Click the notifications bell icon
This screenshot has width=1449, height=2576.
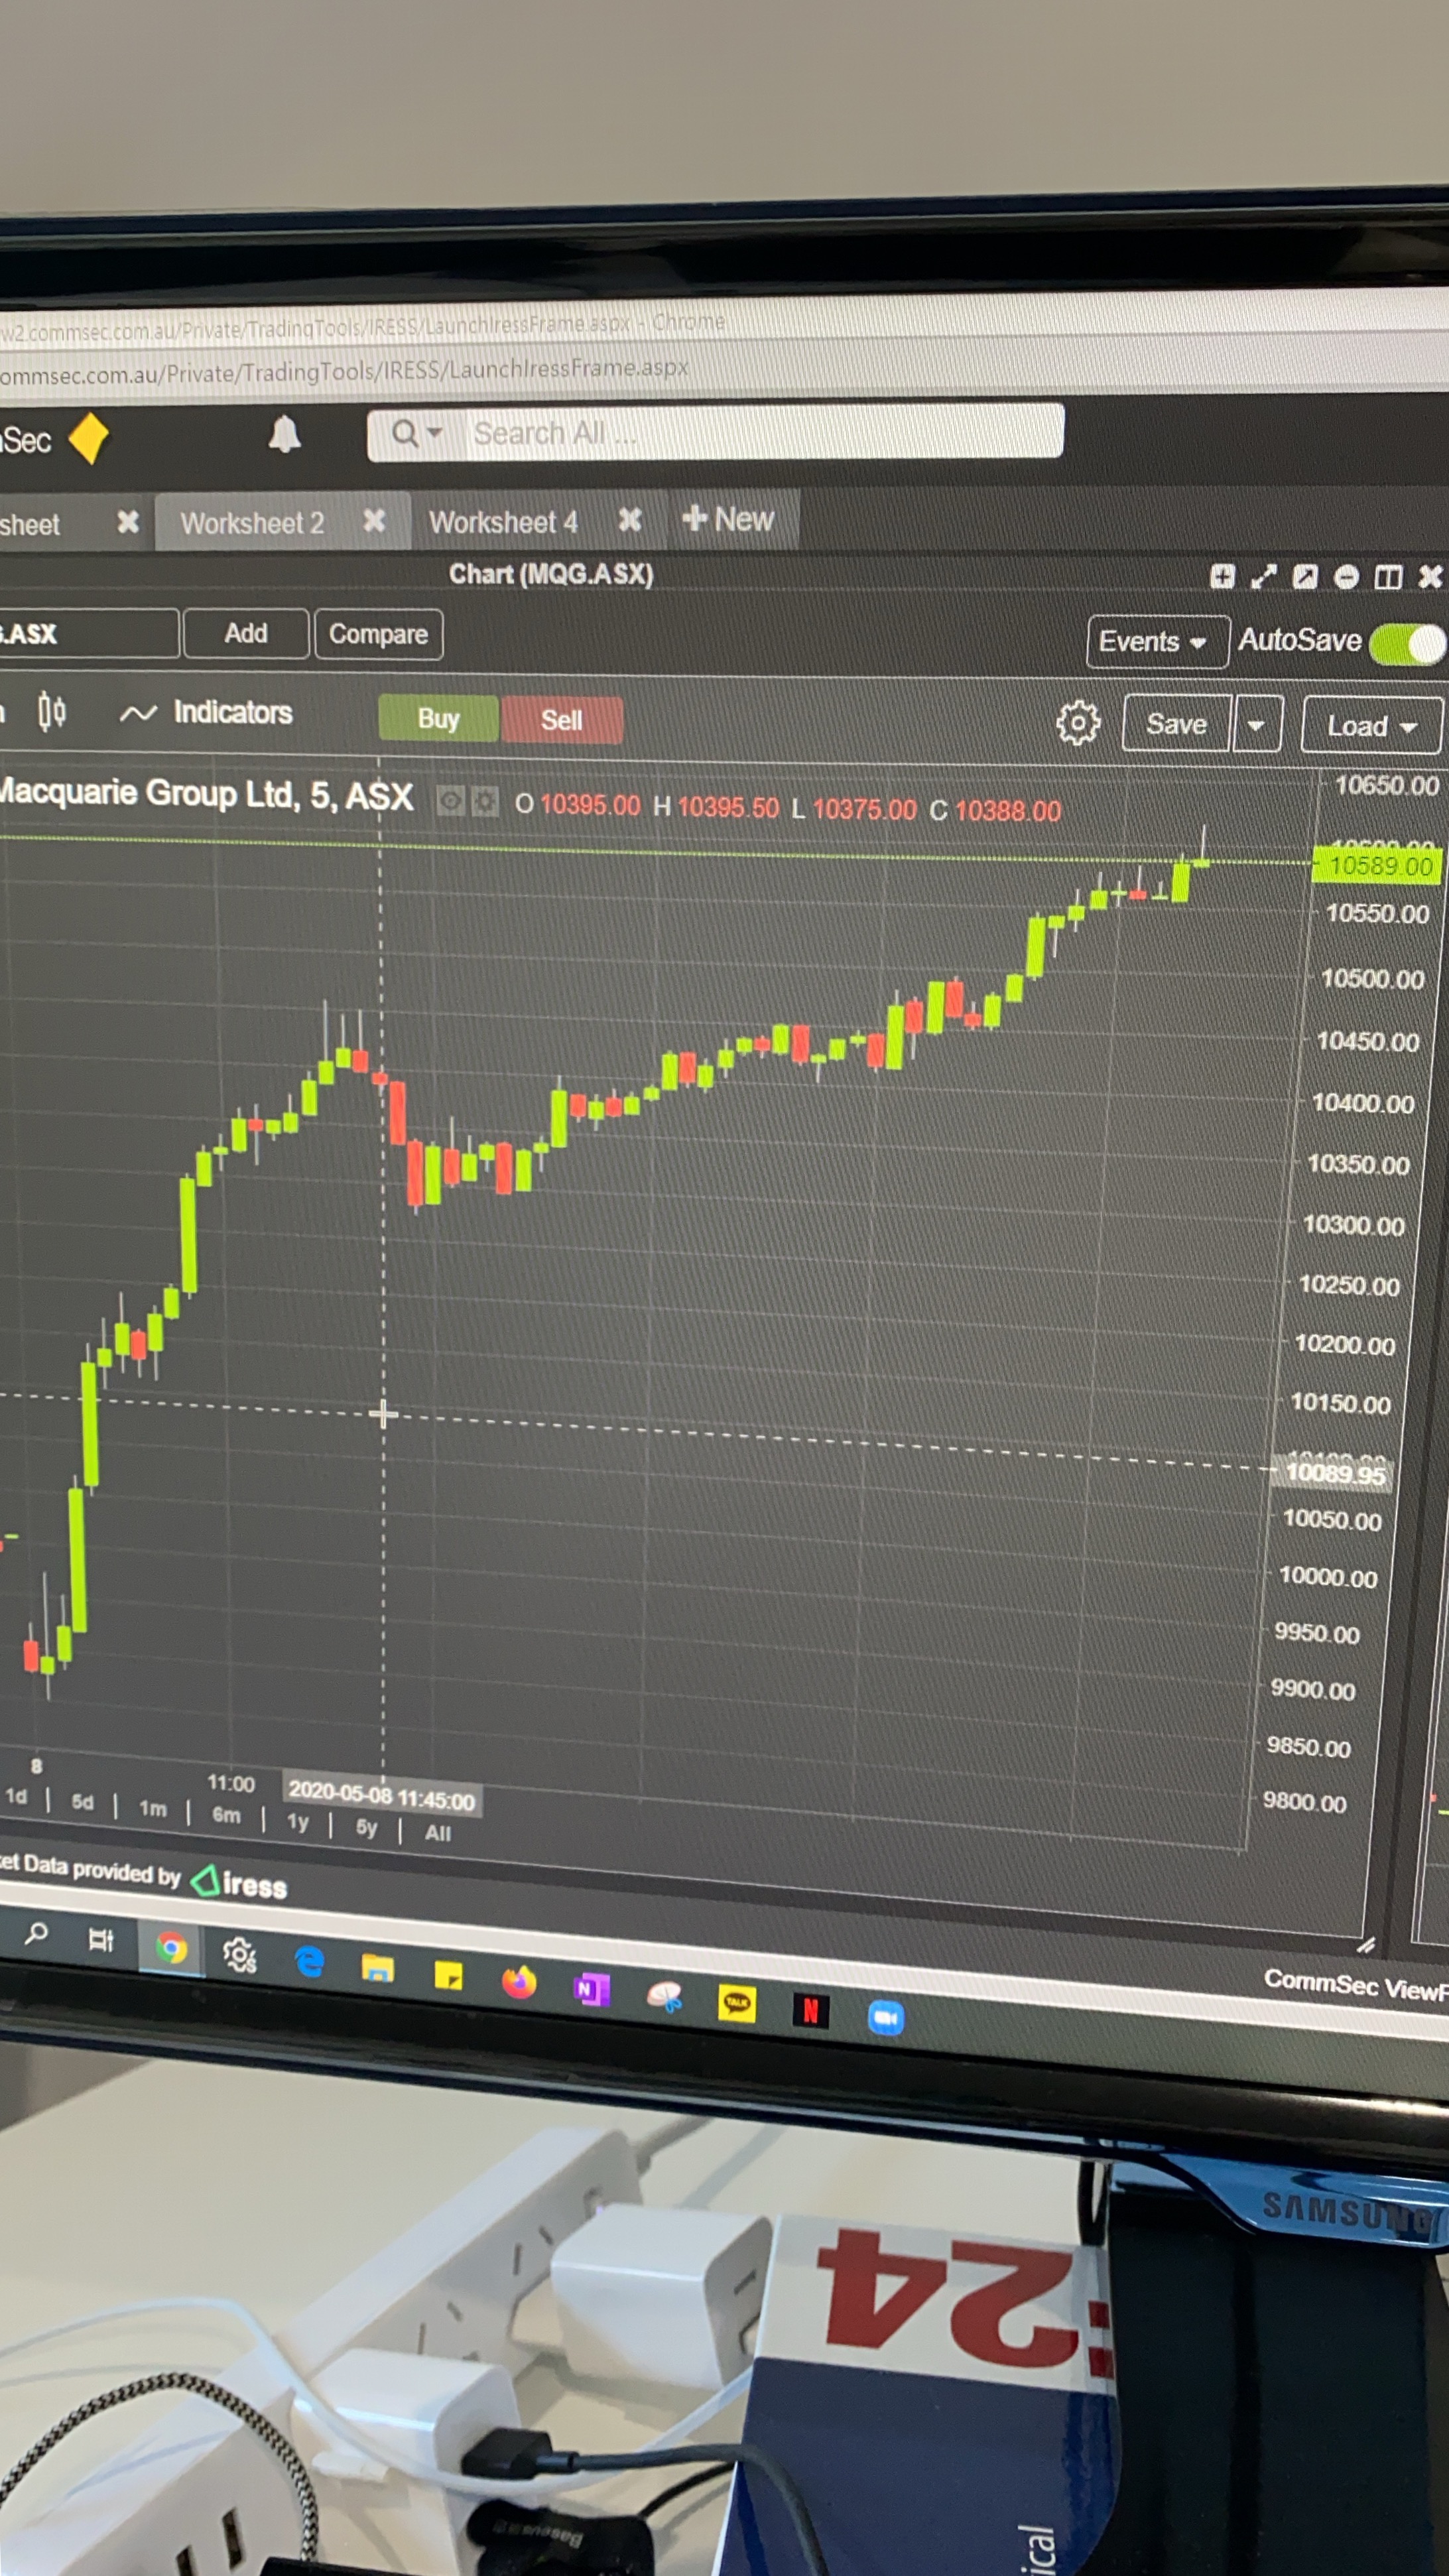tap(284, 435)
